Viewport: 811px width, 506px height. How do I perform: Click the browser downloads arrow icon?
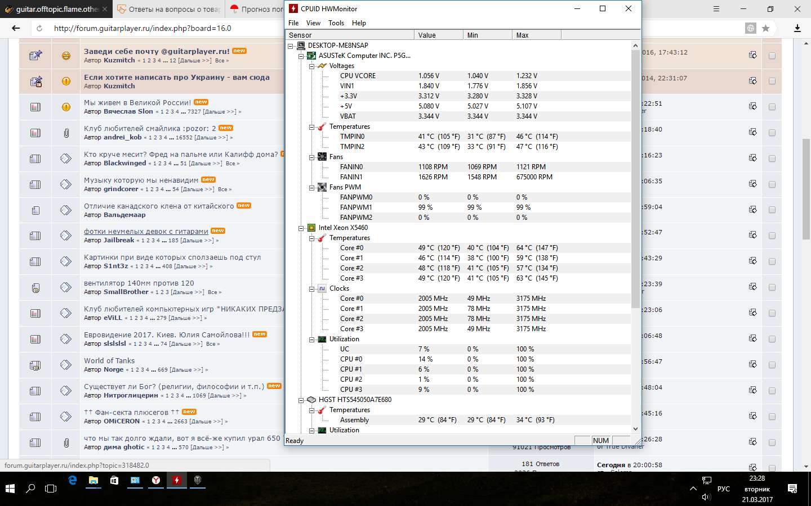tap(797, 28)
